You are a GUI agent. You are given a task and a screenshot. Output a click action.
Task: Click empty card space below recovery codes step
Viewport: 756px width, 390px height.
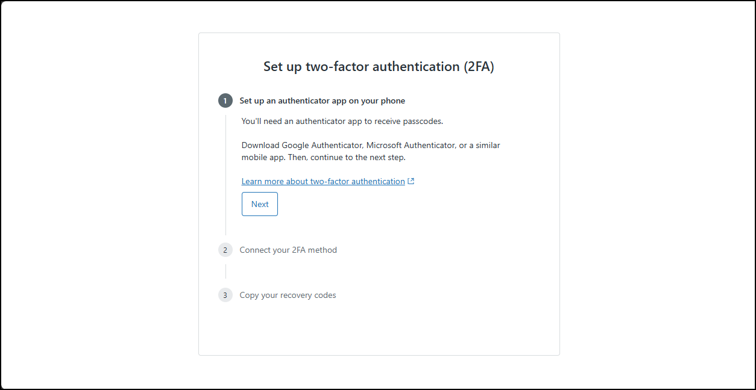pos(379,330)
